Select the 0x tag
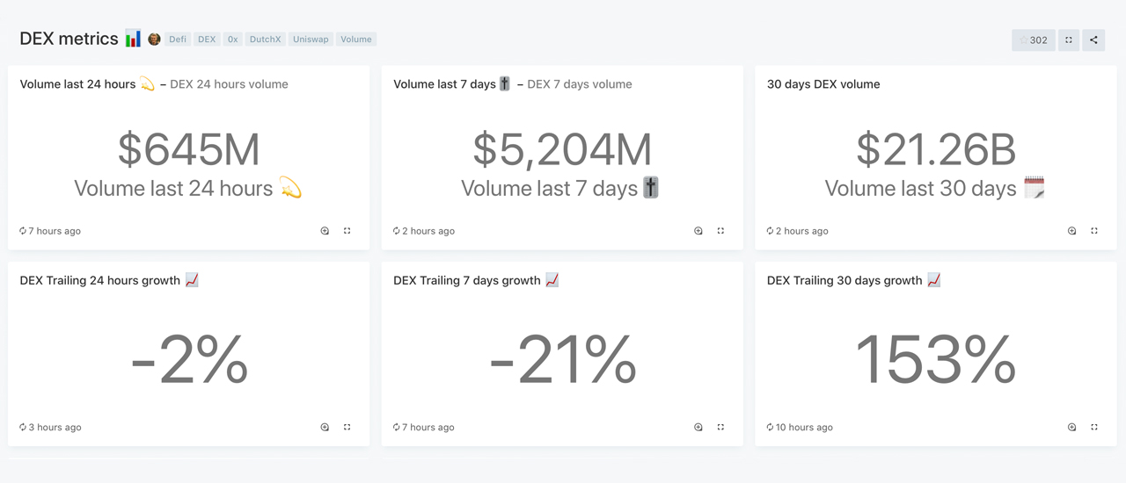Image resolution: width=1126 pixels, height=483 pixels. pos(232,39)
